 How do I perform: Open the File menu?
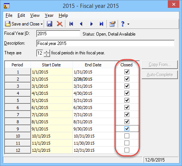(9, 15)
